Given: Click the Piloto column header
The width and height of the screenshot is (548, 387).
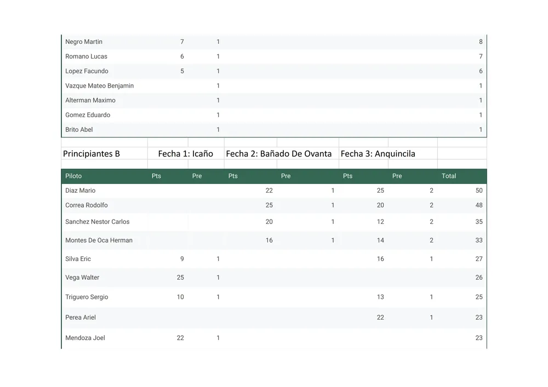Looking at the screenshot, I should click(x=73, y=176).
